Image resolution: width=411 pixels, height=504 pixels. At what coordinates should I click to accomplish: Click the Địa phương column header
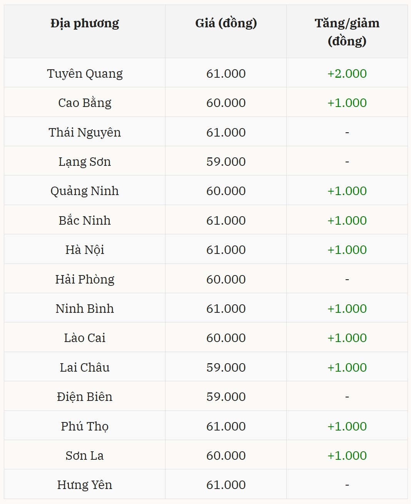point(85,23)
